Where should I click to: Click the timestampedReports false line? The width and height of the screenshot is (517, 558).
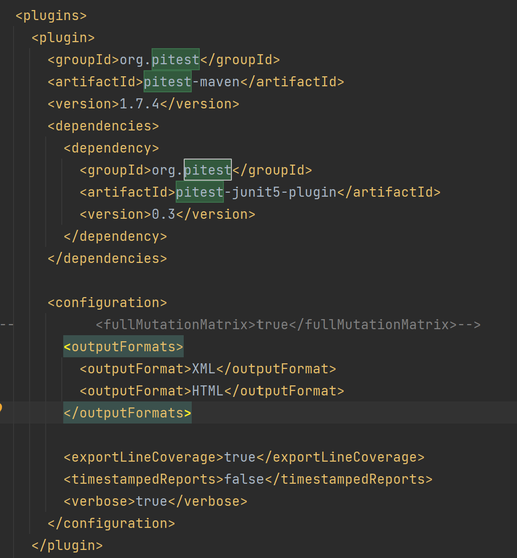point(248,479)
